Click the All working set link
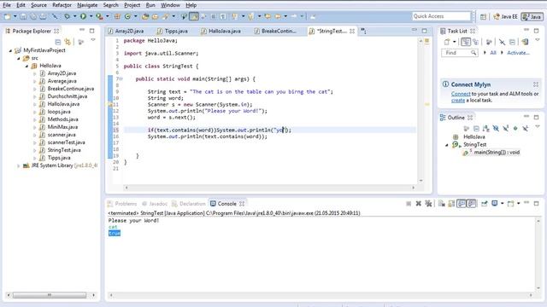Screen dimensions: 547x307 click(x=493, y=53)
